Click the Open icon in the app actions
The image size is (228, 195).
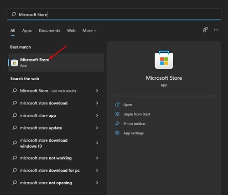point(117,105)
